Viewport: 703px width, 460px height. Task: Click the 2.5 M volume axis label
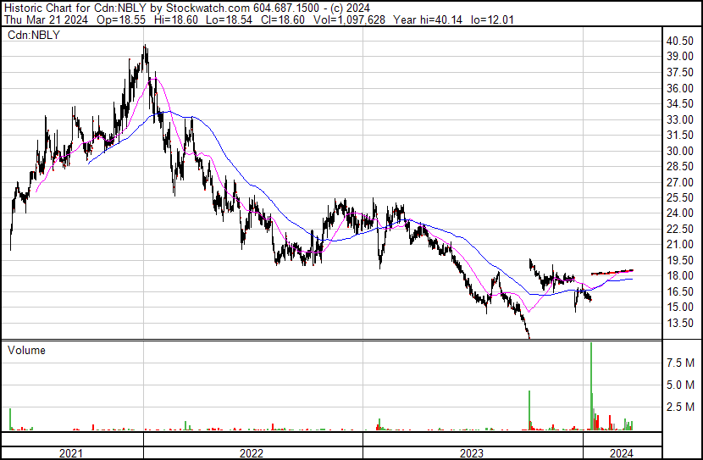click(x=680, y=407)
